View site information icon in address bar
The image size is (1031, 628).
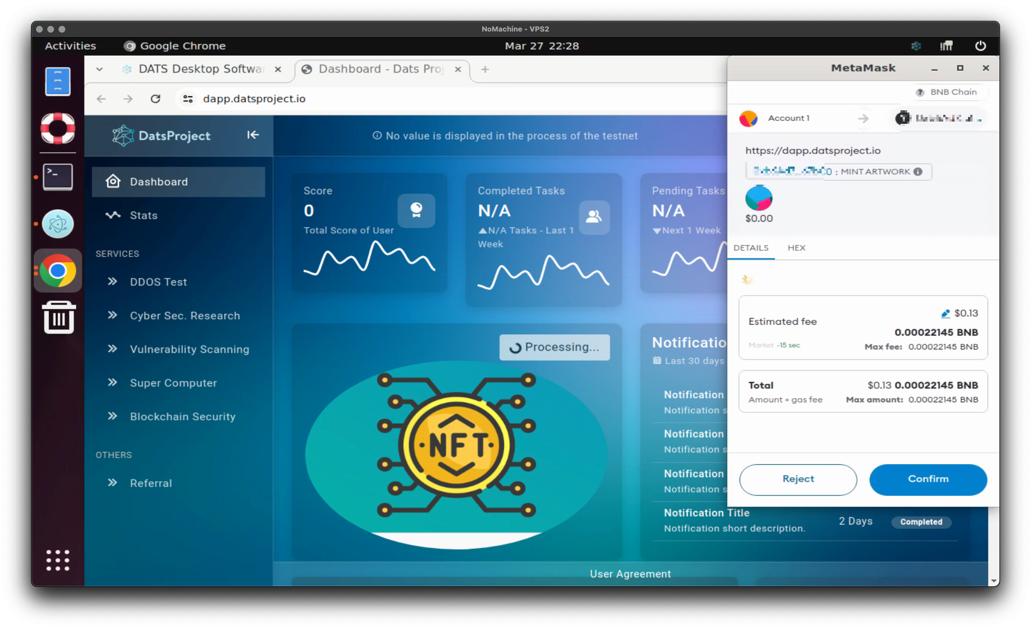coord(188,99)
